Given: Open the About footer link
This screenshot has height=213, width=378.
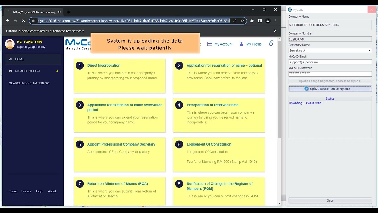Looking at the screenshot, I should point(52,191).
